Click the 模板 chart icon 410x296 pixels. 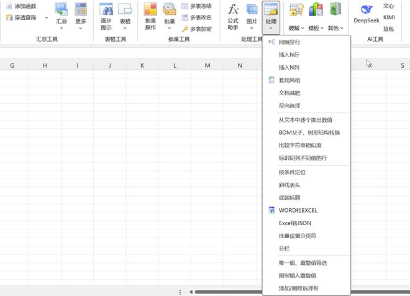click(316, 10)
